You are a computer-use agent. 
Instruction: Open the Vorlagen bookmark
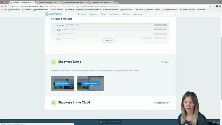(201, 9)
